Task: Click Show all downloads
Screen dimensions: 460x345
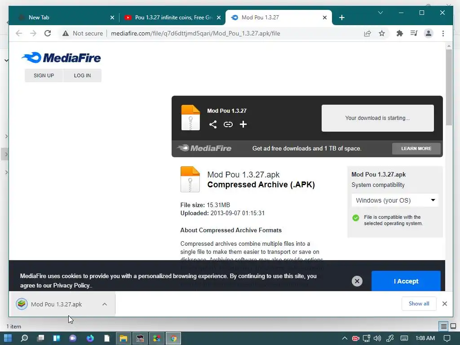Action: (x=419, y=304)
